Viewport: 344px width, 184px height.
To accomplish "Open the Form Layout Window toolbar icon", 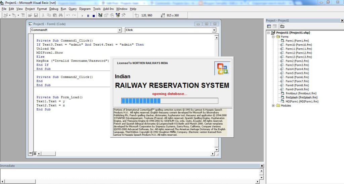I will [x=112, y=15].
